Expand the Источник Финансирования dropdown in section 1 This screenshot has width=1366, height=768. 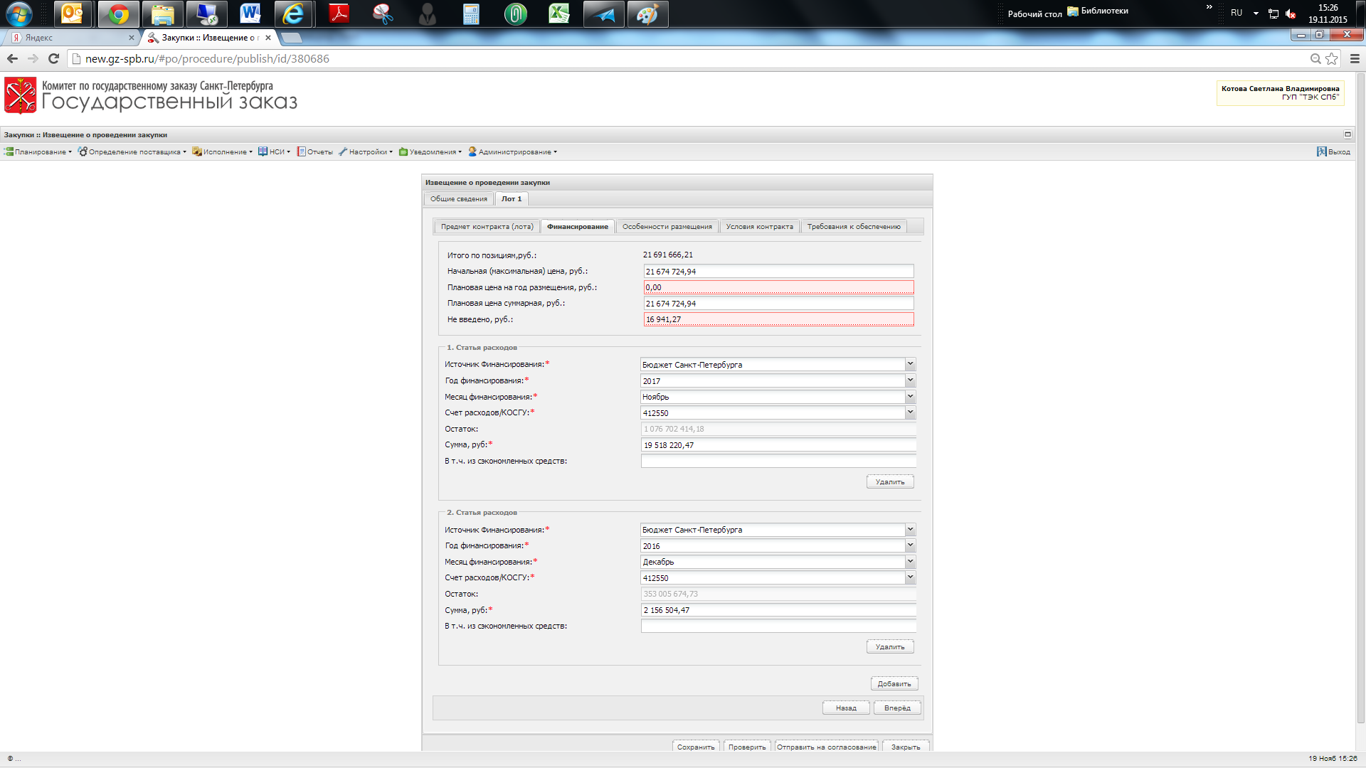click(x=910, y=364)
